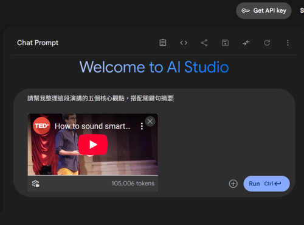Open video settings gear icon
The width and height of the screenshot is (304, 225).
click(36, 184)
